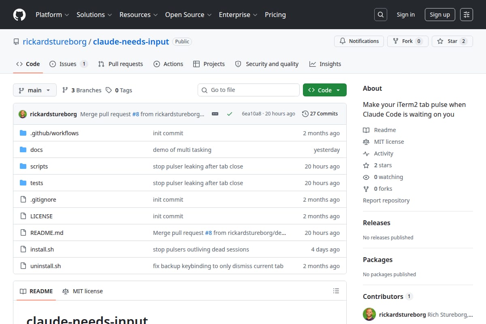Switch to the MIT license tab
This screenshot has height=324, width=486.
coord(83,291)
